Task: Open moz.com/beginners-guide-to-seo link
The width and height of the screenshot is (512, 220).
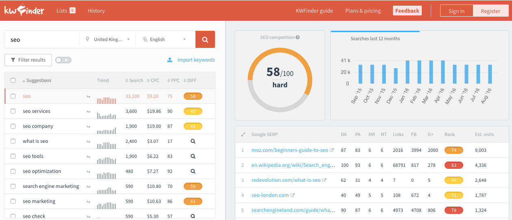Action: (290, 150)
